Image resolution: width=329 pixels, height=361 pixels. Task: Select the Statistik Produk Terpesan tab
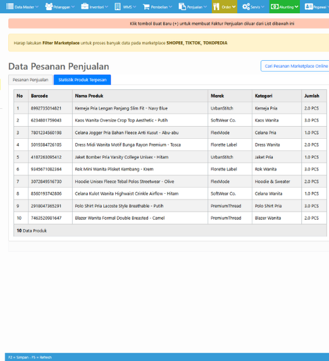tap(82, 80)
